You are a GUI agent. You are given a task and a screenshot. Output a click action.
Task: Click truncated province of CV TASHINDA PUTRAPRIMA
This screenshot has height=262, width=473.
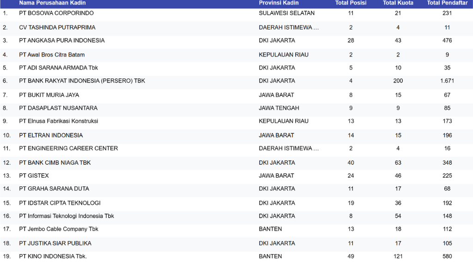[x=289, y=28]
